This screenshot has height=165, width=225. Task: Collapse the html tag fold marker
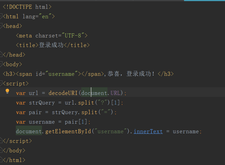[1, 16]
